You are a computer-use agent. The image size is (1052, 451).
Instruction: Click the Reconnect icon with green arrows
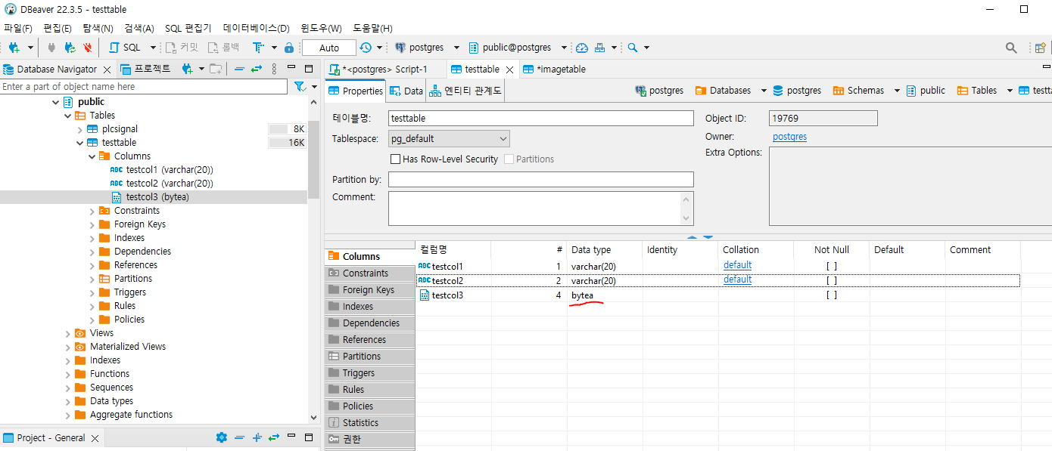[70, 48]
